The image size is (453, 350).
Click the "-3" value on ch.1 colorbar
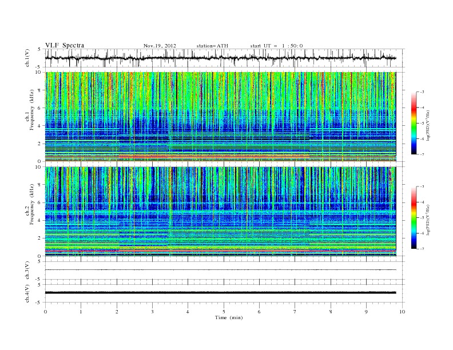point(422,92)
